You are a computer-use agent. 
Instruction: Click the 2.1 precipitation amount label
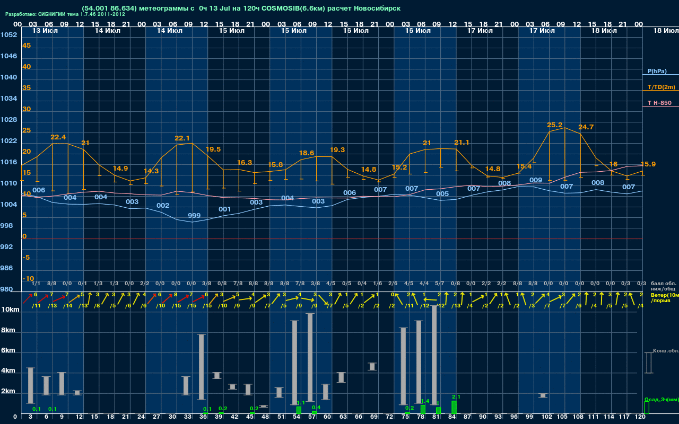click(x=456, y=397)
